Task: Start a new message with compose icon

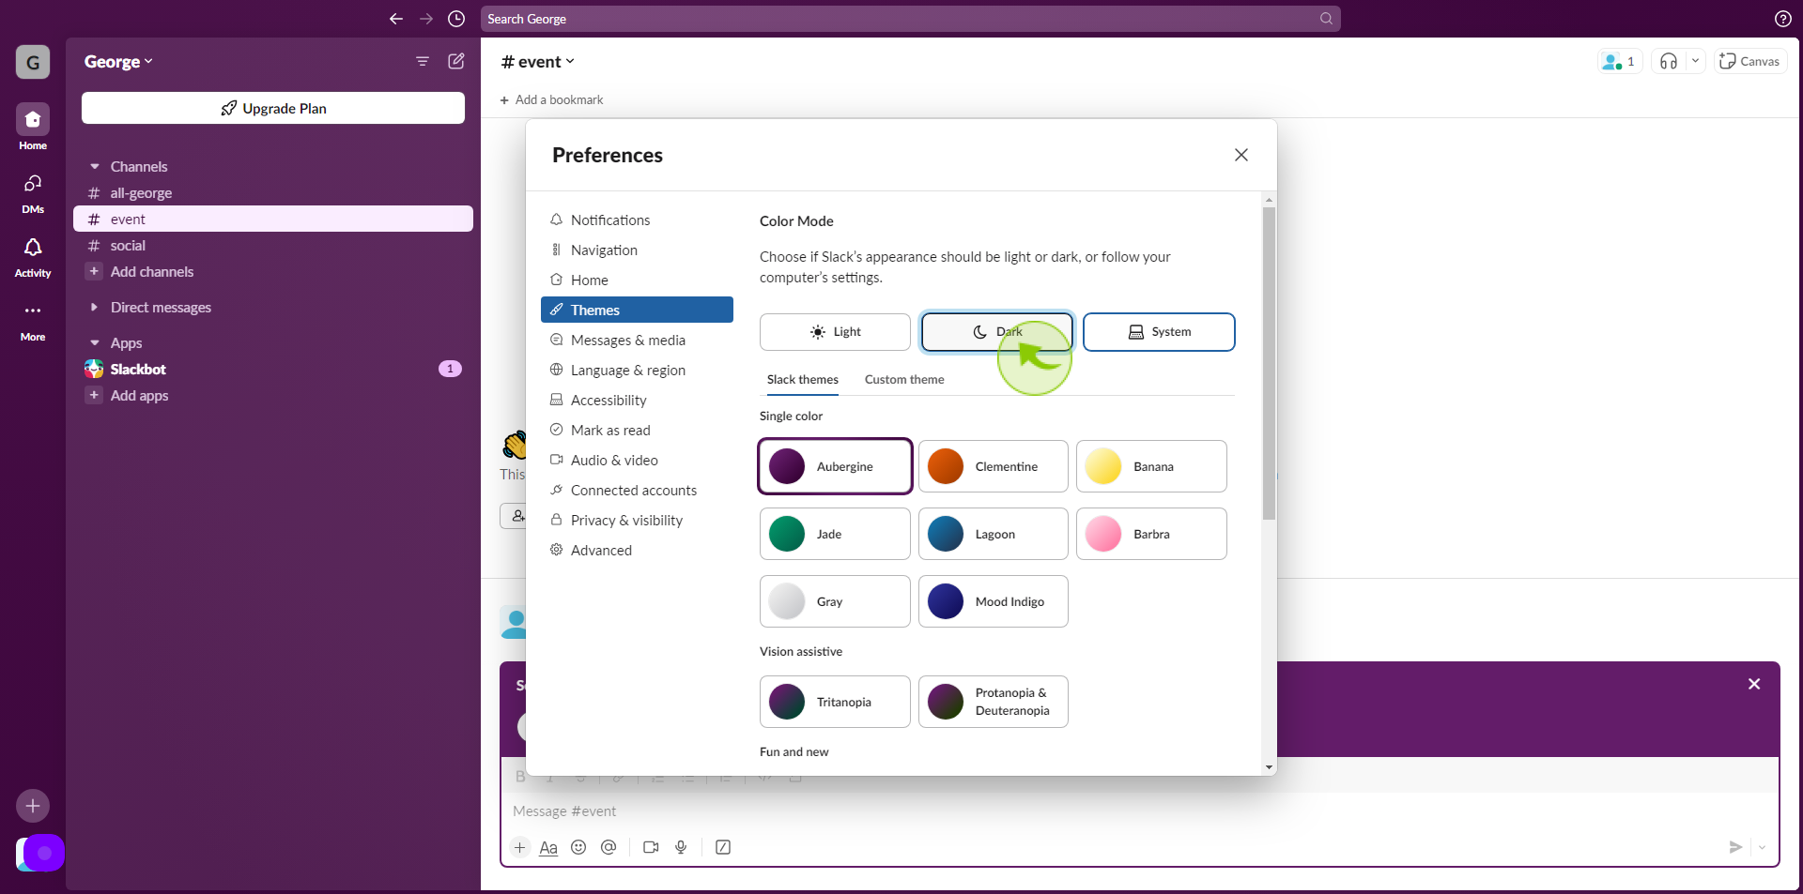Action: (x=456, y=61)
